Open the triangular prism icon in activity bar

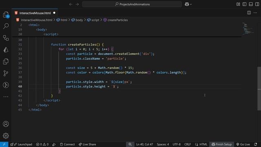coord(6,50)
